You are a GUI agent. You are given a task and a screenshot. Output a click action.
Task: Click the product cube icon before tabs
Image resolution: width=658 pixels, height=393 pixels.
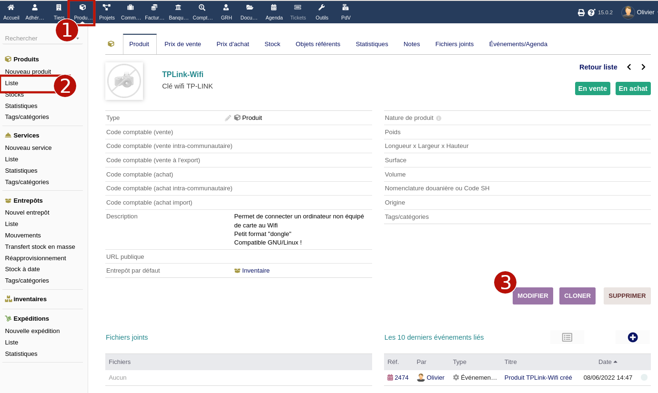click(x=111, y=44)
